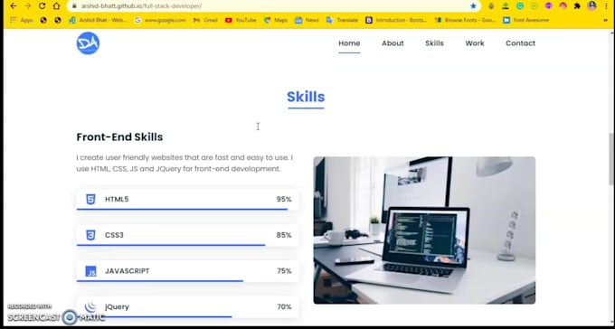Click the Skills section heading
This screenshot has width=615, height=329.
coord(306,97)
